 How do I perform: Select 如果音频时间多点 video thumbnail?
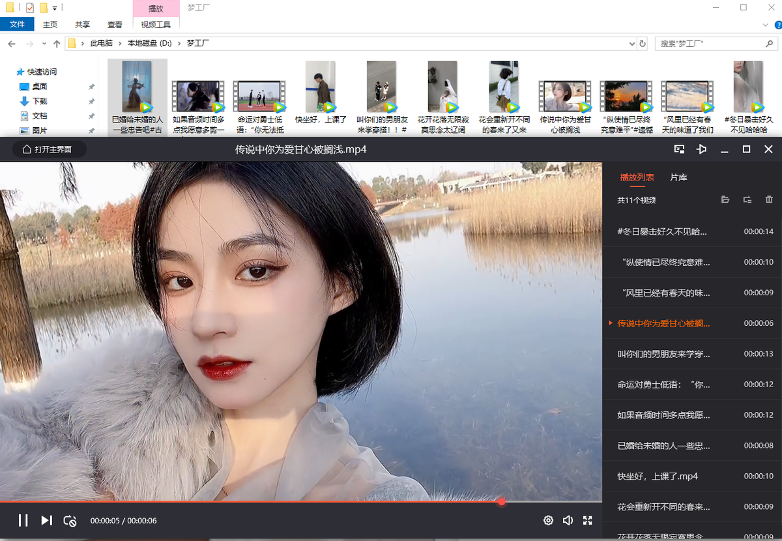pos(198,96)
